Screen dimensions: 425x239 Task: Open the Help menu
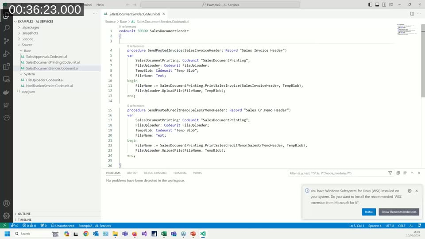(100, 4)
